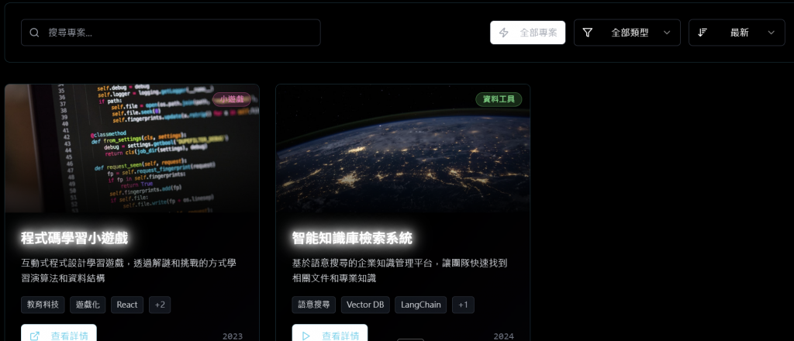Expand the chevron next to 最新

[x=772, y=33]
